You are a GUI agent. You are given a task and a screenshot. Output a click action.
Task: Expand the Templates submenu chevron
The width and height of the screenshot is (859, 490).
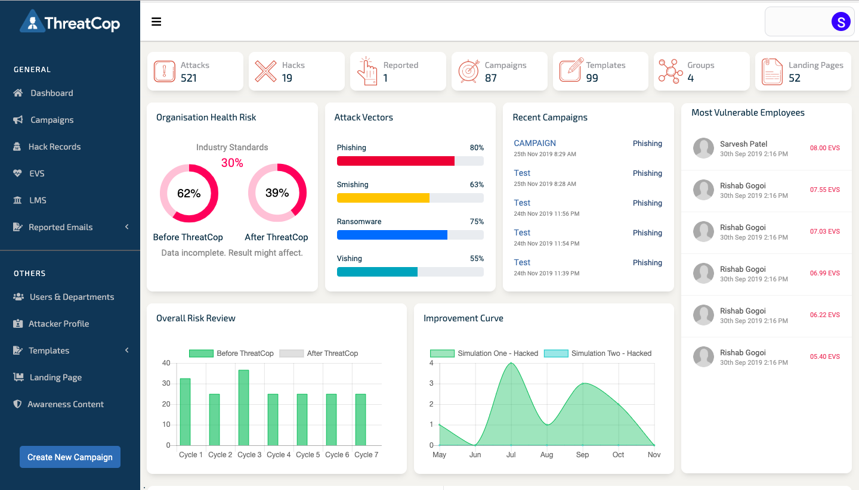point(126,351)
